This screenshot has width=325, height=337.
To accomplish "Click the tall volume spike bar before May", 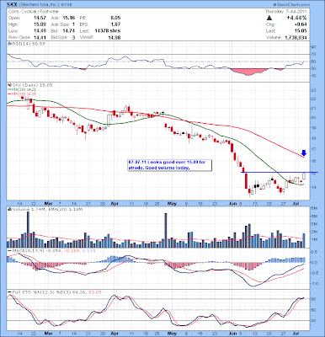I will tap(166, 230).
